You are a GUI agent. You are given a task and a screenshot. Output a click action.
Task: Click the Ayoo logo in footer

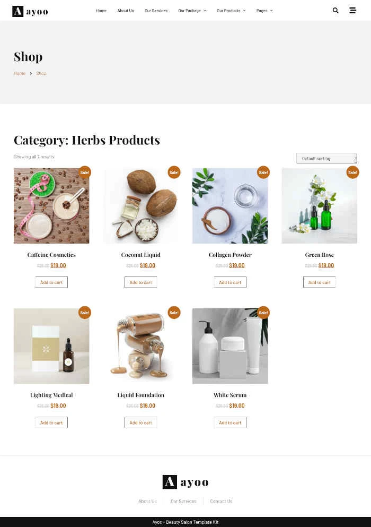pos(185,482)
